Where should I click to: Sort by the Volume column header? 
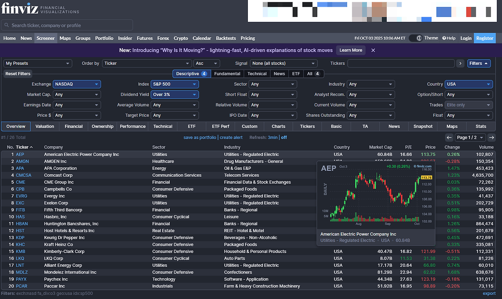(x=486, y=147)
